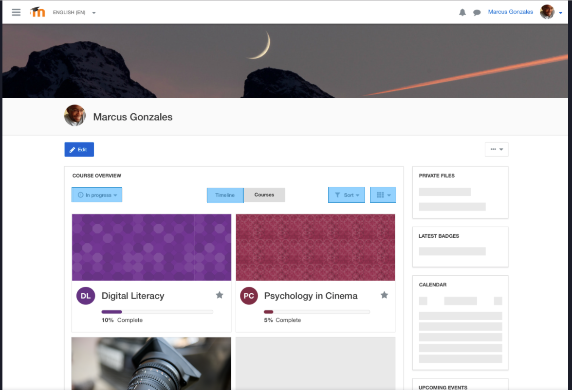Click Marcus Gonzales profile picture below banner
The width and height of the screenshot is (572, 390).
75,116
